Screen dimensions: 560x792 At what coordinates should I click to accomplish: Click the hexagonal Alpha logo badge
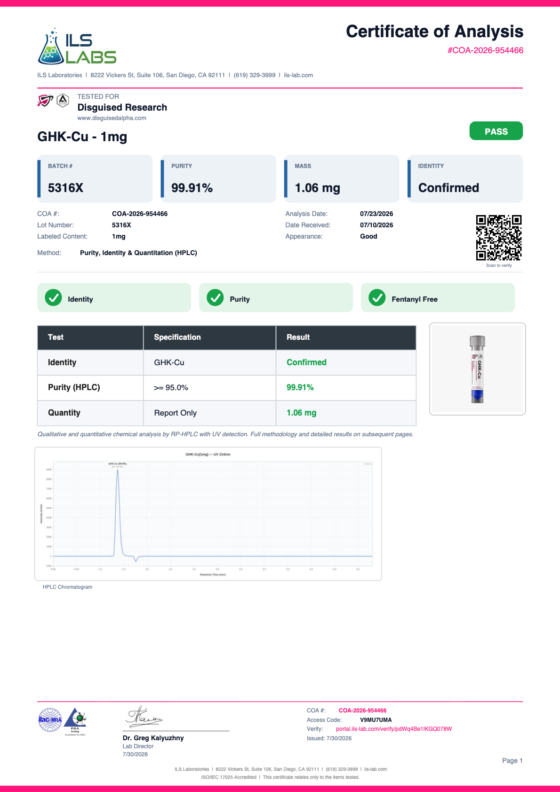(x=63, y=100)
